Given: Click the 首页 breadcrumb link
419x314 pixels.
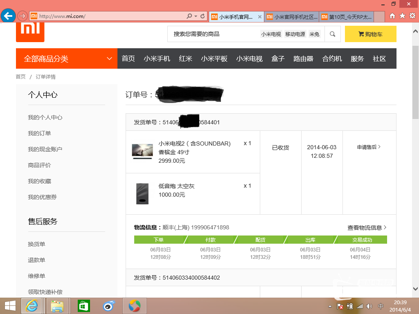Looking at the screenshot, I should [20, 77].
